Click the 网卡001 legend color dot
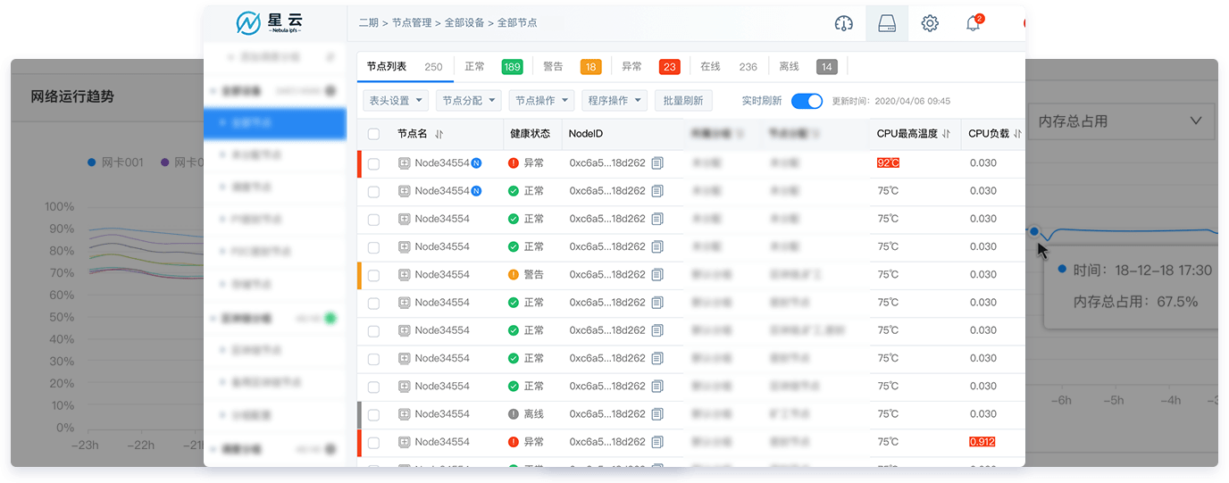The width and height of the screenshot is (1229, 483). 92,162
